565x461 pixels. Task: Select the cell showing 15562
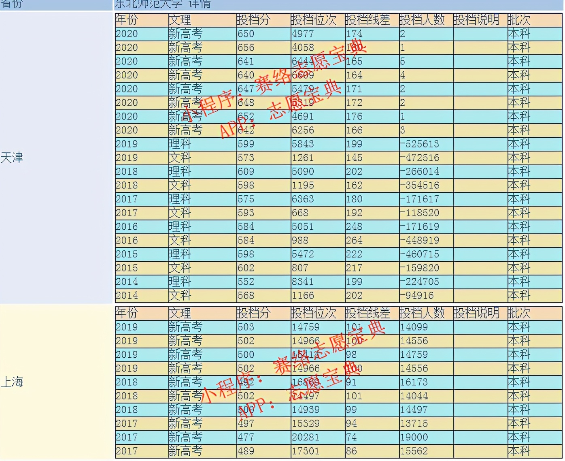tap(426, 451)
